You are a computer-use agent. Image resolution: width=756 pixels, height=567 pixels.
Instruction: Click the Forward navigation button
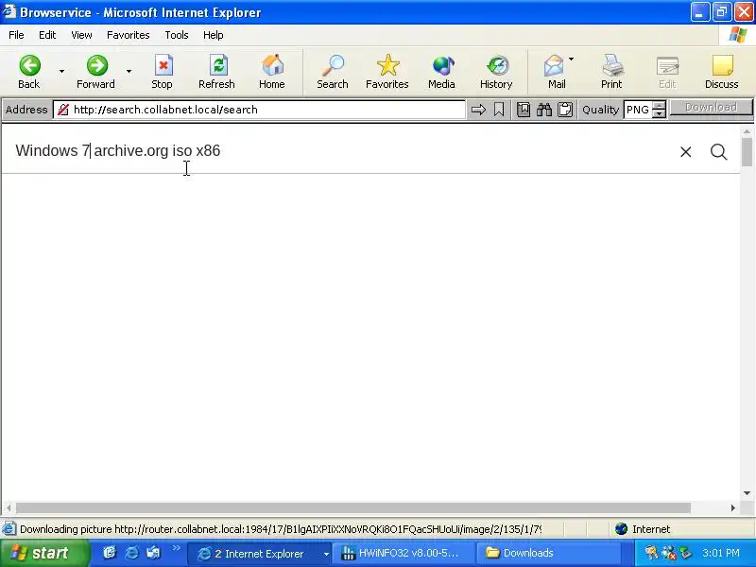[96, 72]
